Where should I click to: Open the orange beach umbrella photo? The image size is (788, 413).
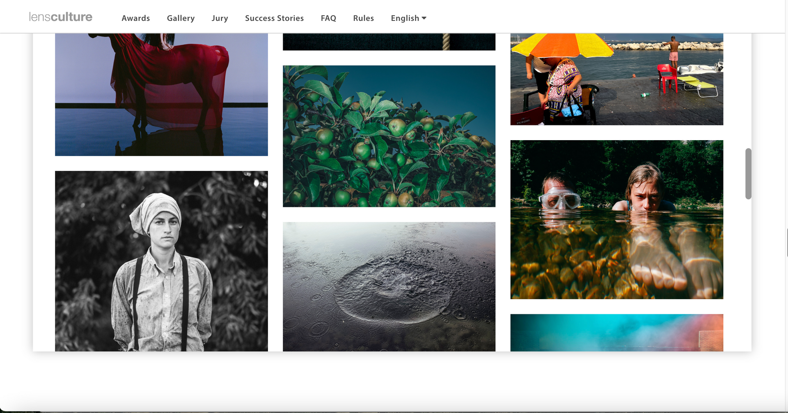tap(616, 78)
